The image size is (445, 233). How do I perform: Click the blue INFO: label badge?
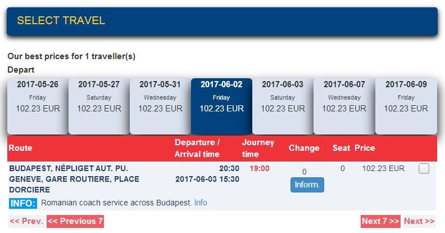[23, 203]
